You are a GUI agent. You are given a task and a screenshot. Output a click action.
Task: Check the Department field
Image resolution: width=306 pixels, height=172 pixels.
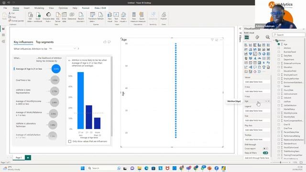click(279, 59)
